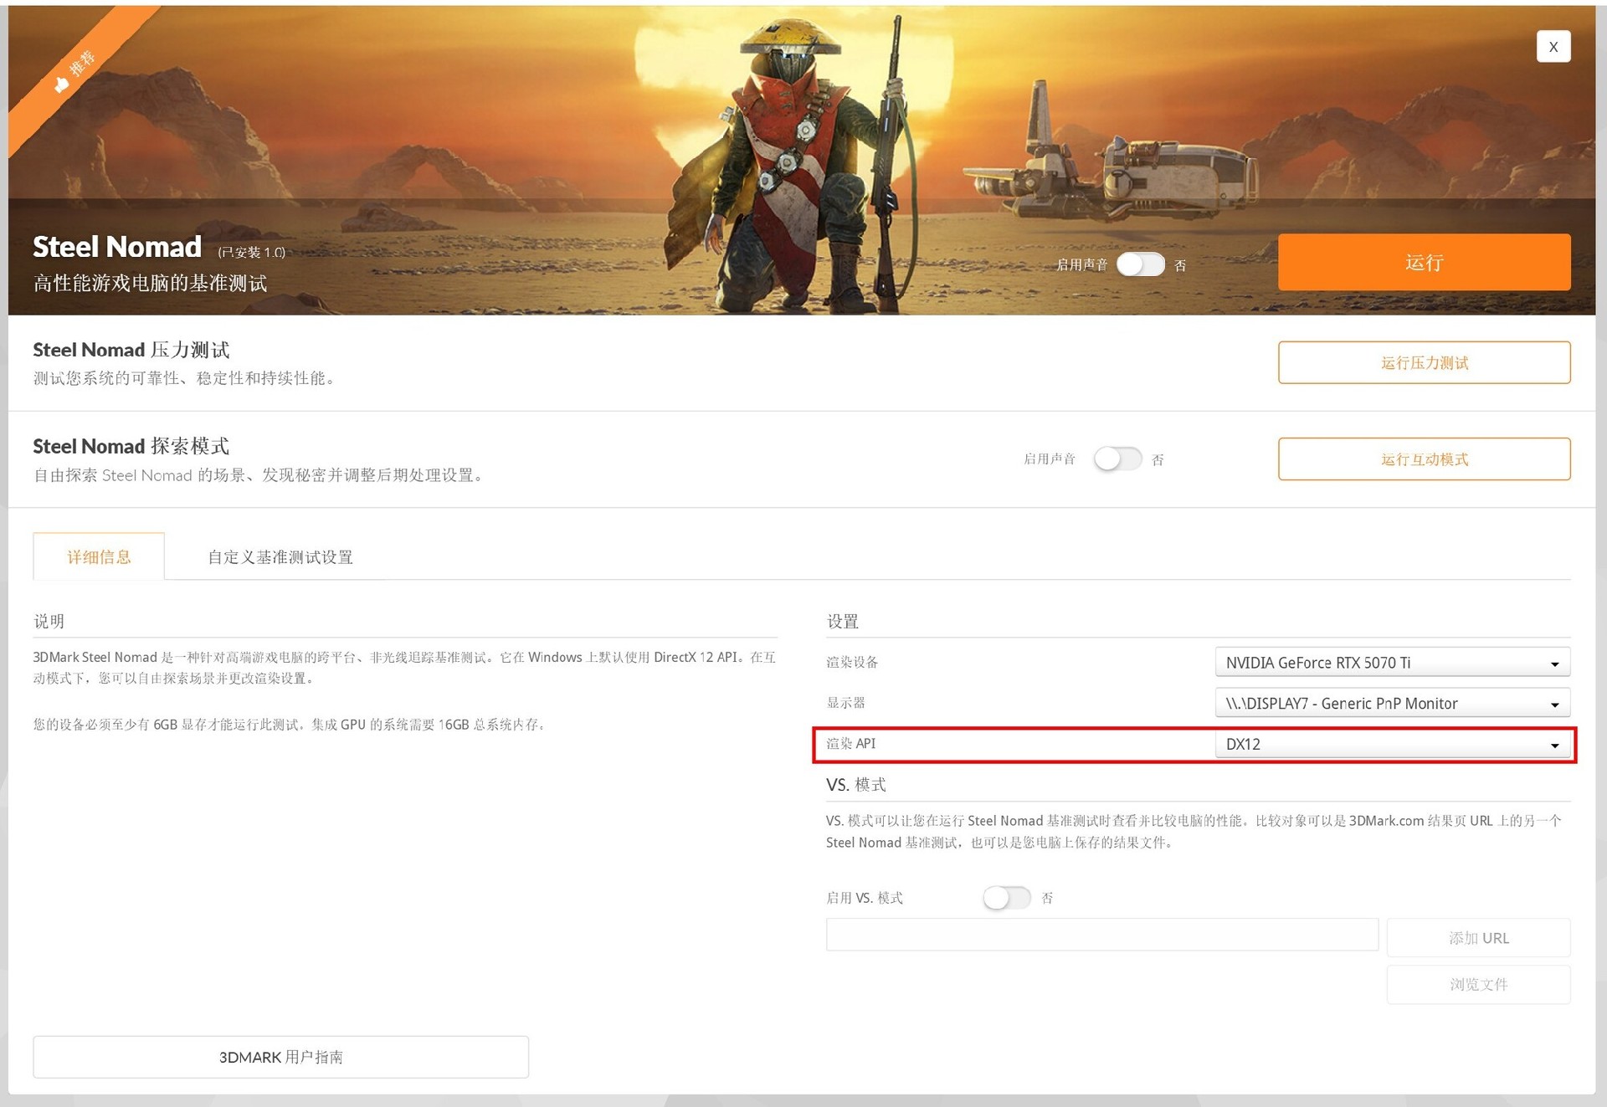Run the stress test via 运行压力测试

point(1424,362)
